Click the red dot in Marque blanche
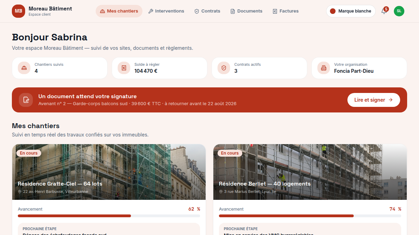419x235 pixels. [x=333, y=11]
